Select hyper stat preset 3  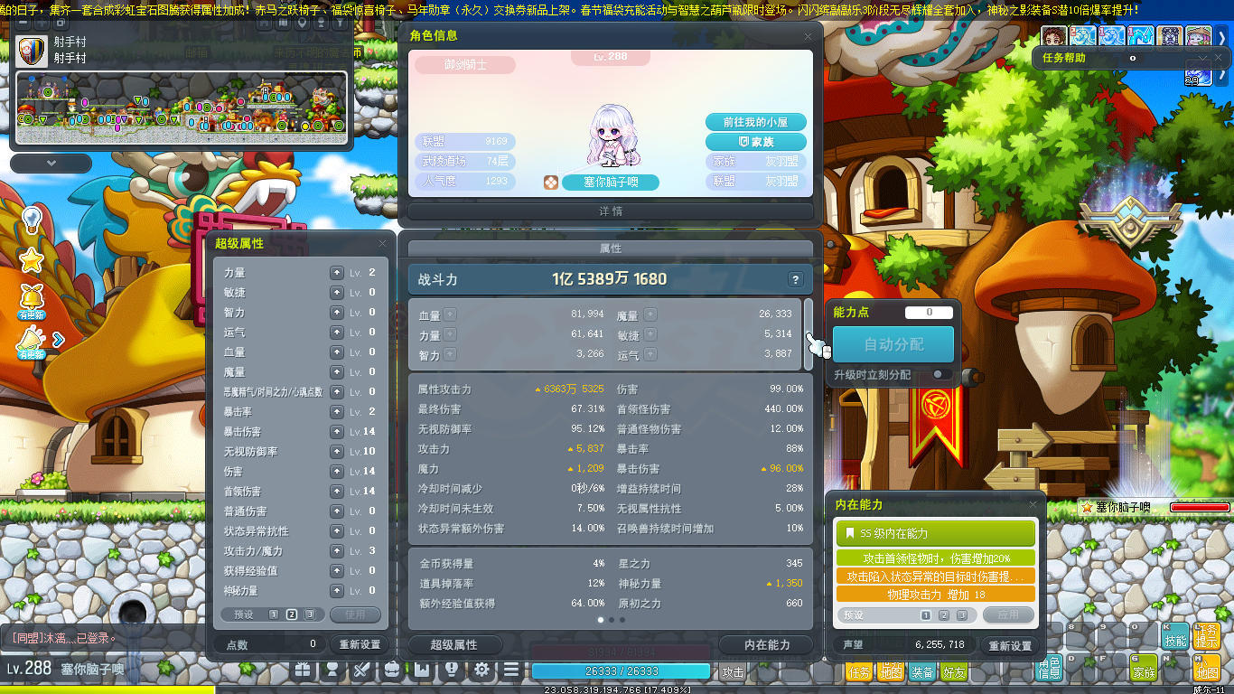tap(310, 614)
